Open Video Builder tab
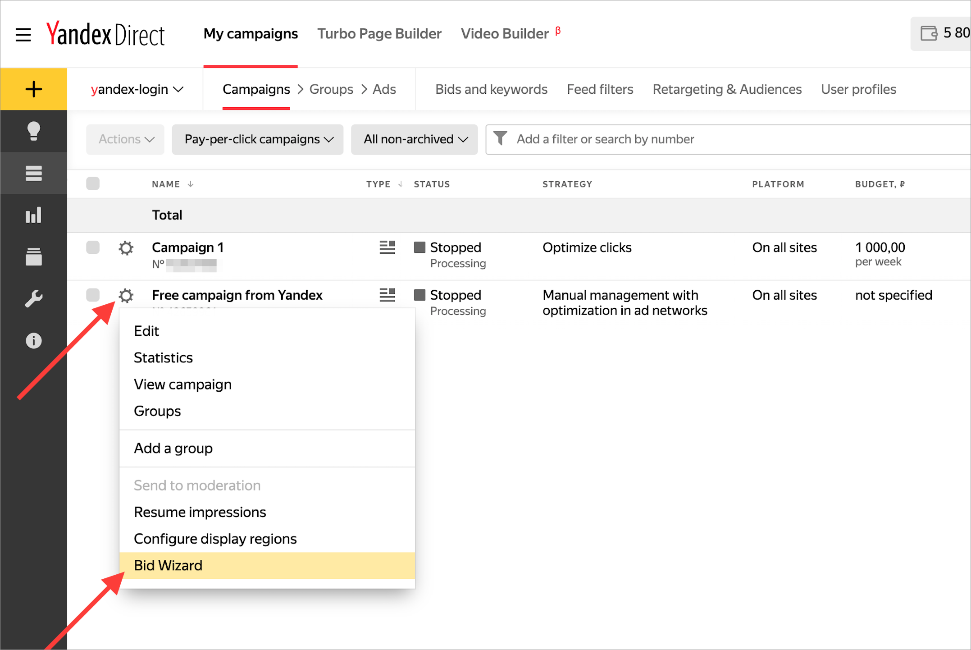The image size is (971, 650). click(x=505, y=34)
